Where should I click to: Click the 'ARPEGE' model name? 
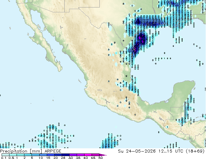53,151
